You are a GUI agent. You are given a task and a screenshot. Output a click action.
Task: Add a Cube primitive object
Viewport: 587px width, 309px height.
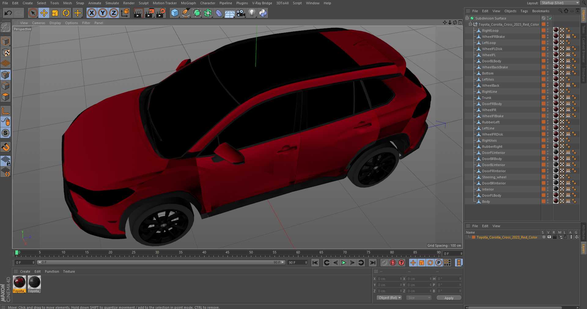click(x=175, y=13)
